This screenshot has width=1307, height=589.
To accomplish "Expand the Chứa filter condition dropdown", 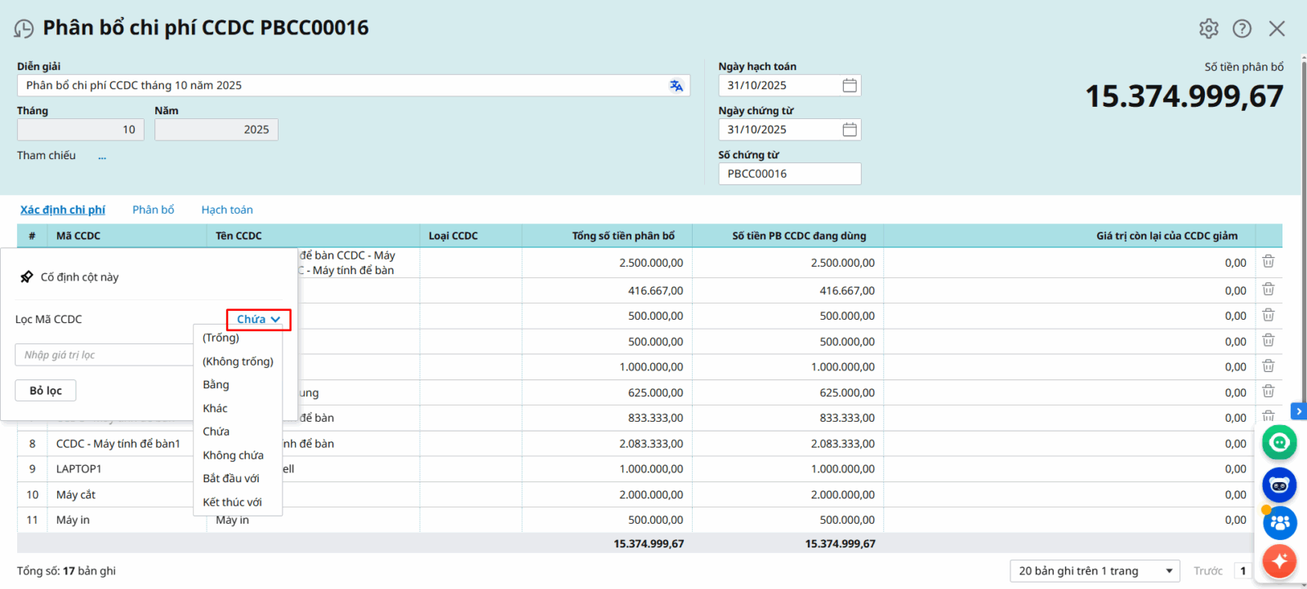I will click(x=258, y=319).
